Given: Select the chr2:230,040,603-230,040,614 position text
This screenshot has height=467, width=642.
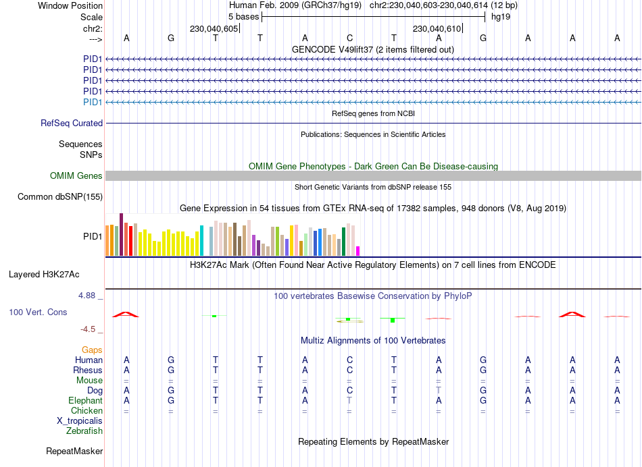Looking at the screenshot, I should tap(428, 5).
